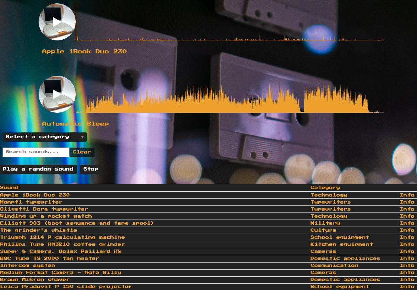Open Info for Olivetti Dora typewriter

[x=407, y=209]
